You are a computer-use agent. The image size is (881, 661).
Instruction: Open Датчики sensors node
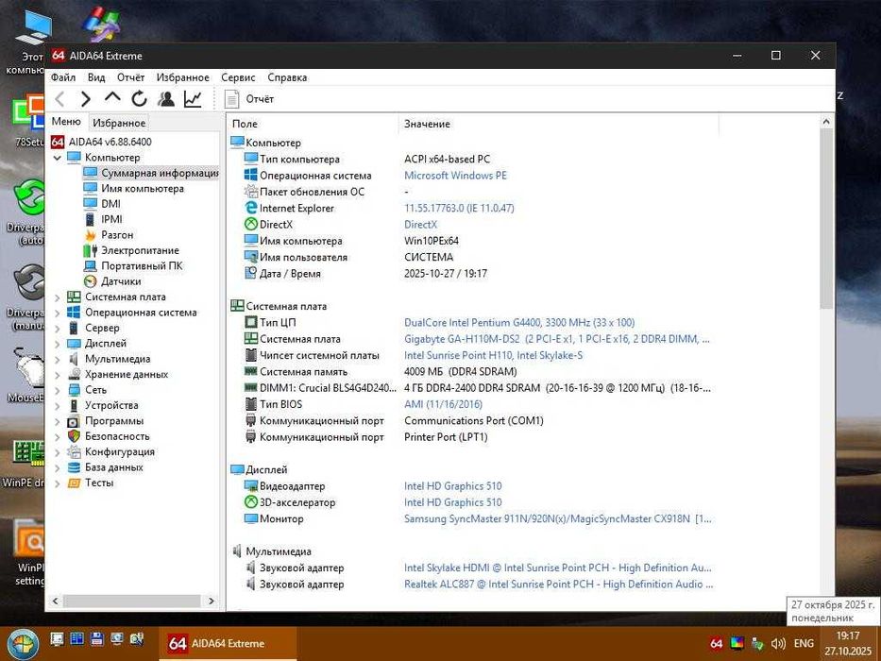(121, 281)
